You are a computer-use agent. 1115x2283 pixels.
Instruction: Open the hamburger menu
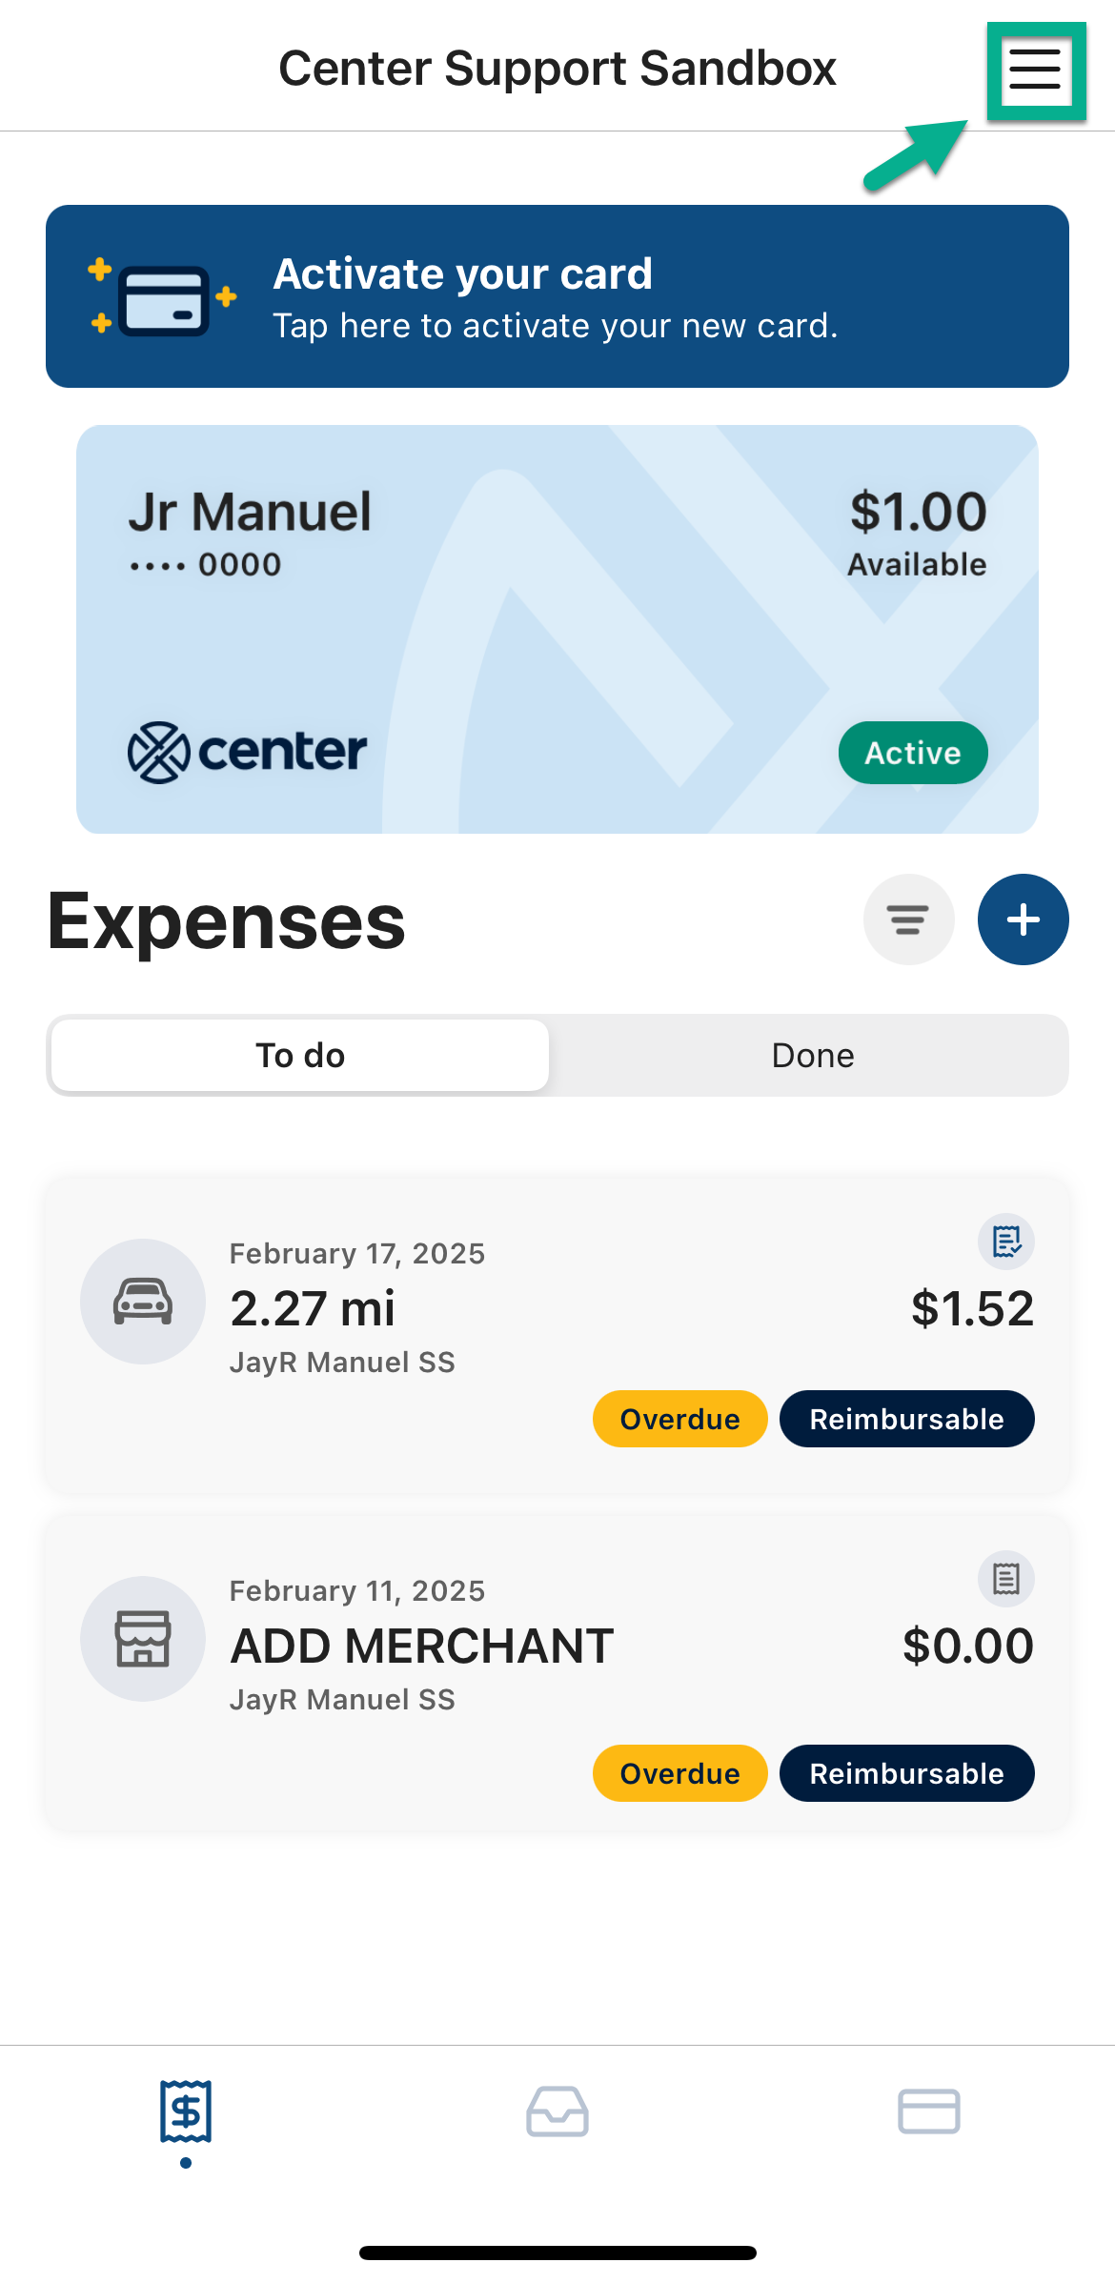tap(1035, 70)
